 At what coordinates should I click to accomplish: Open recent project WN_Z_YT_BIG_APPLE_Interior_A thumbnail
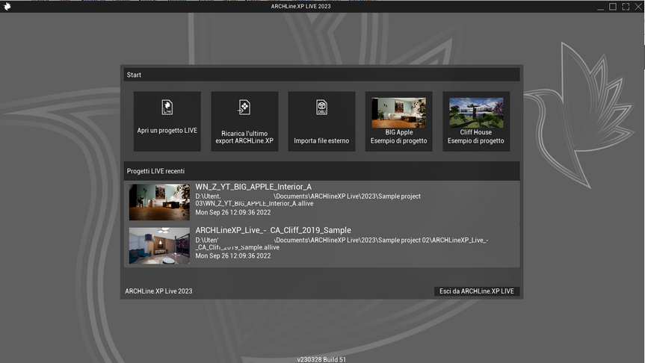point(159,202)
